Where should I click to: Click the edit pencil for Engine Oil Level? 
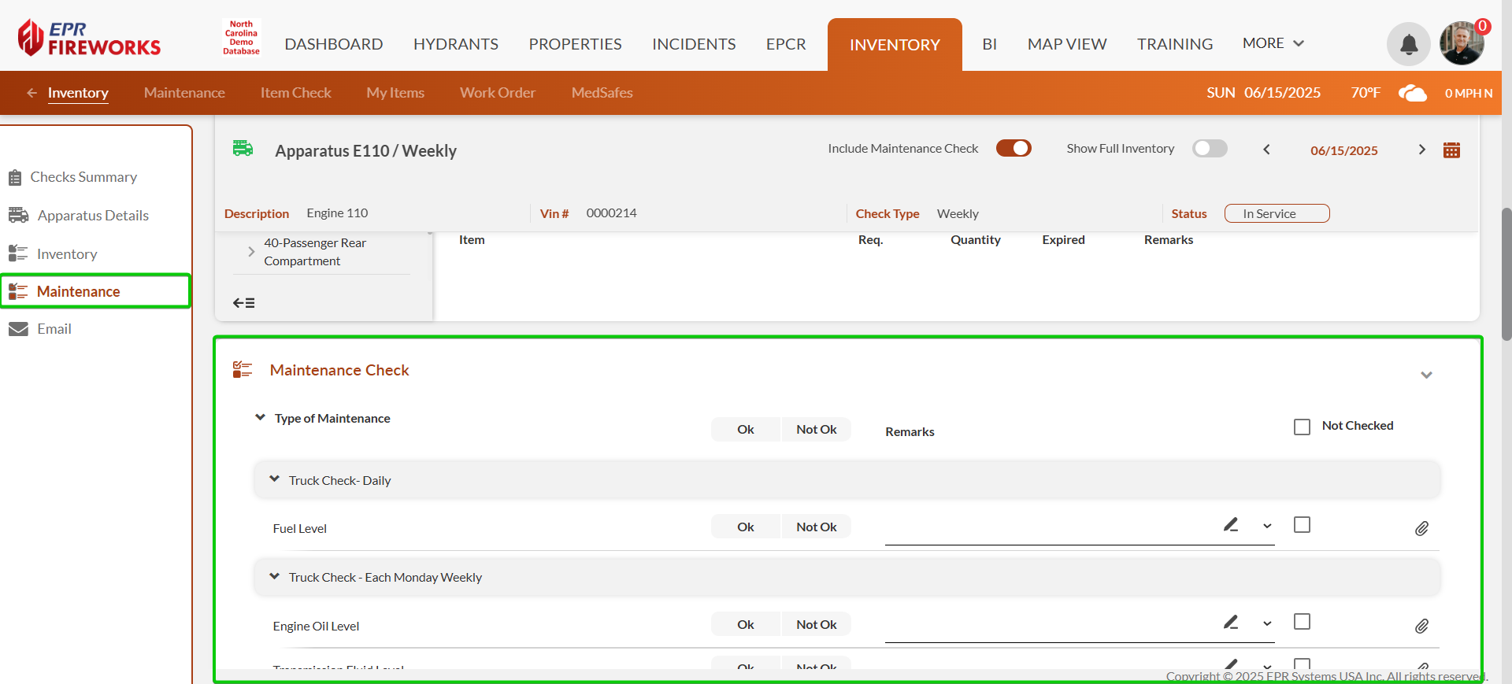click(1231, 623)
